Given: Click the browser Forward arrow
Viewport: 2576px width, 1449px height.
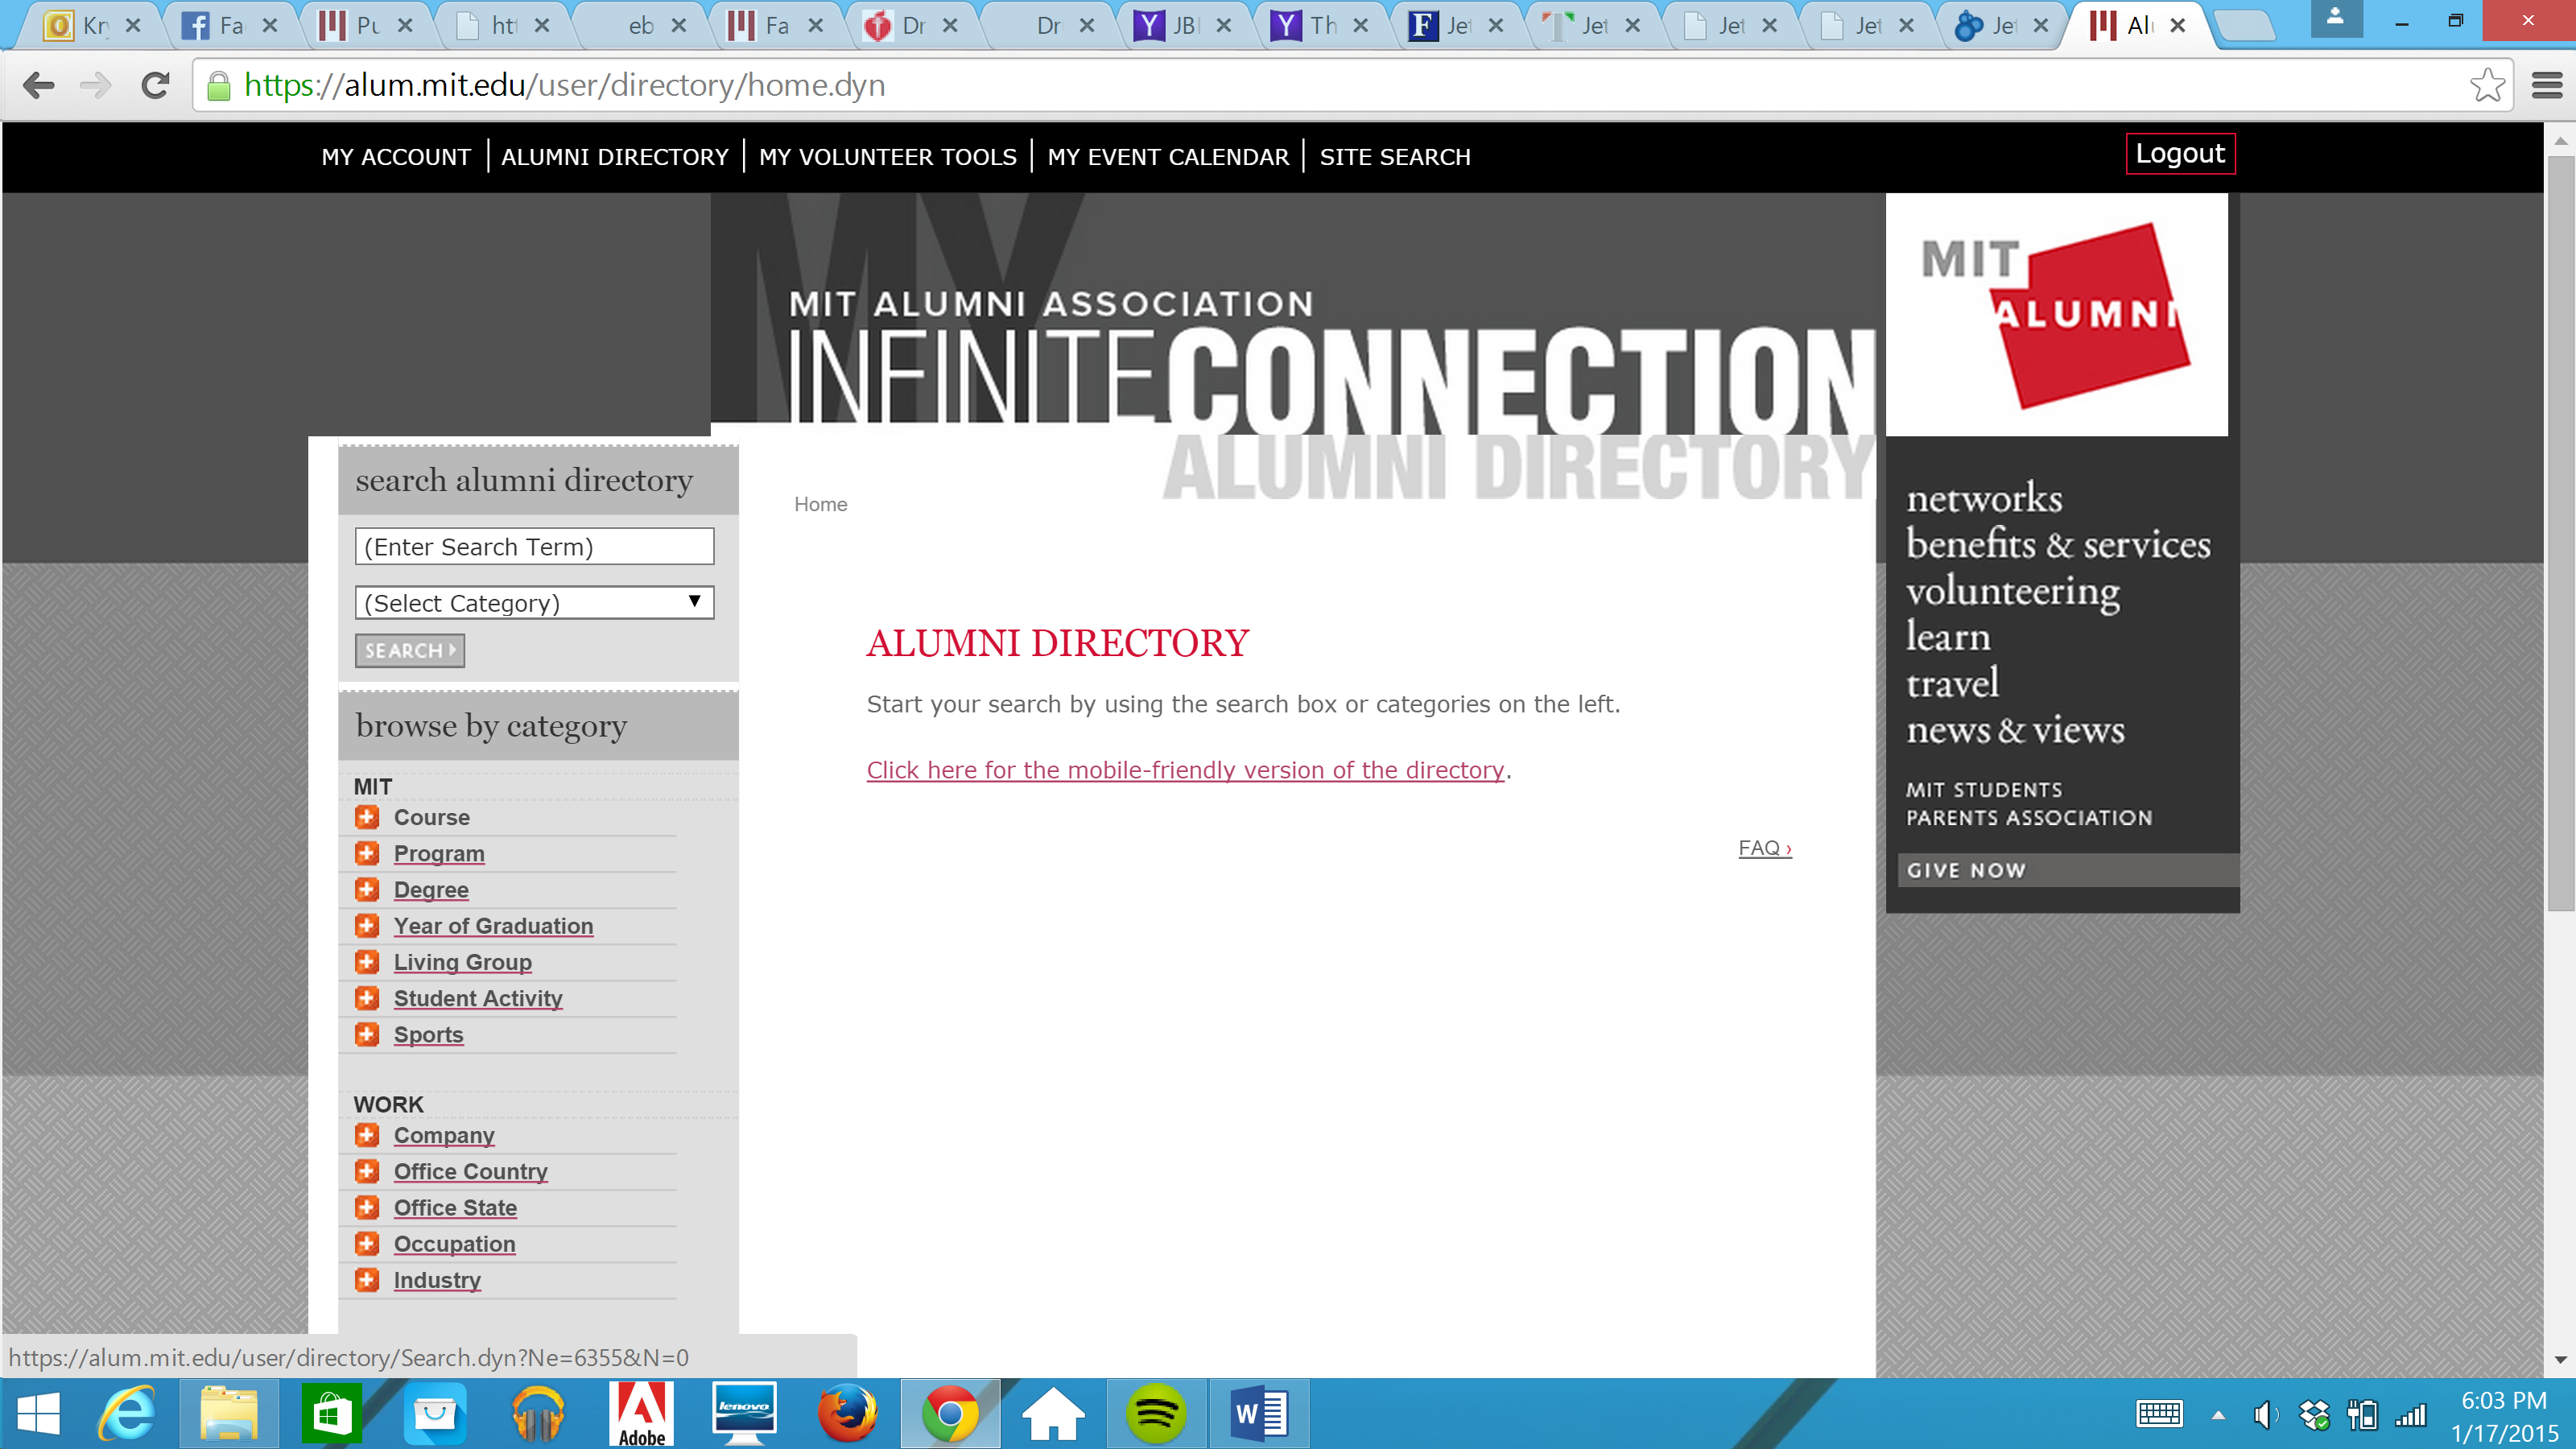Looking at the screenshot, I should point(96,85).
